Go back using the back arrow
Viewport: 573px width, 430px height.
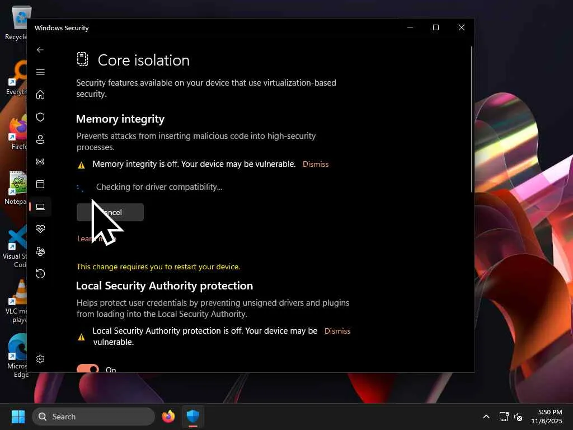(x=40, y=50)
